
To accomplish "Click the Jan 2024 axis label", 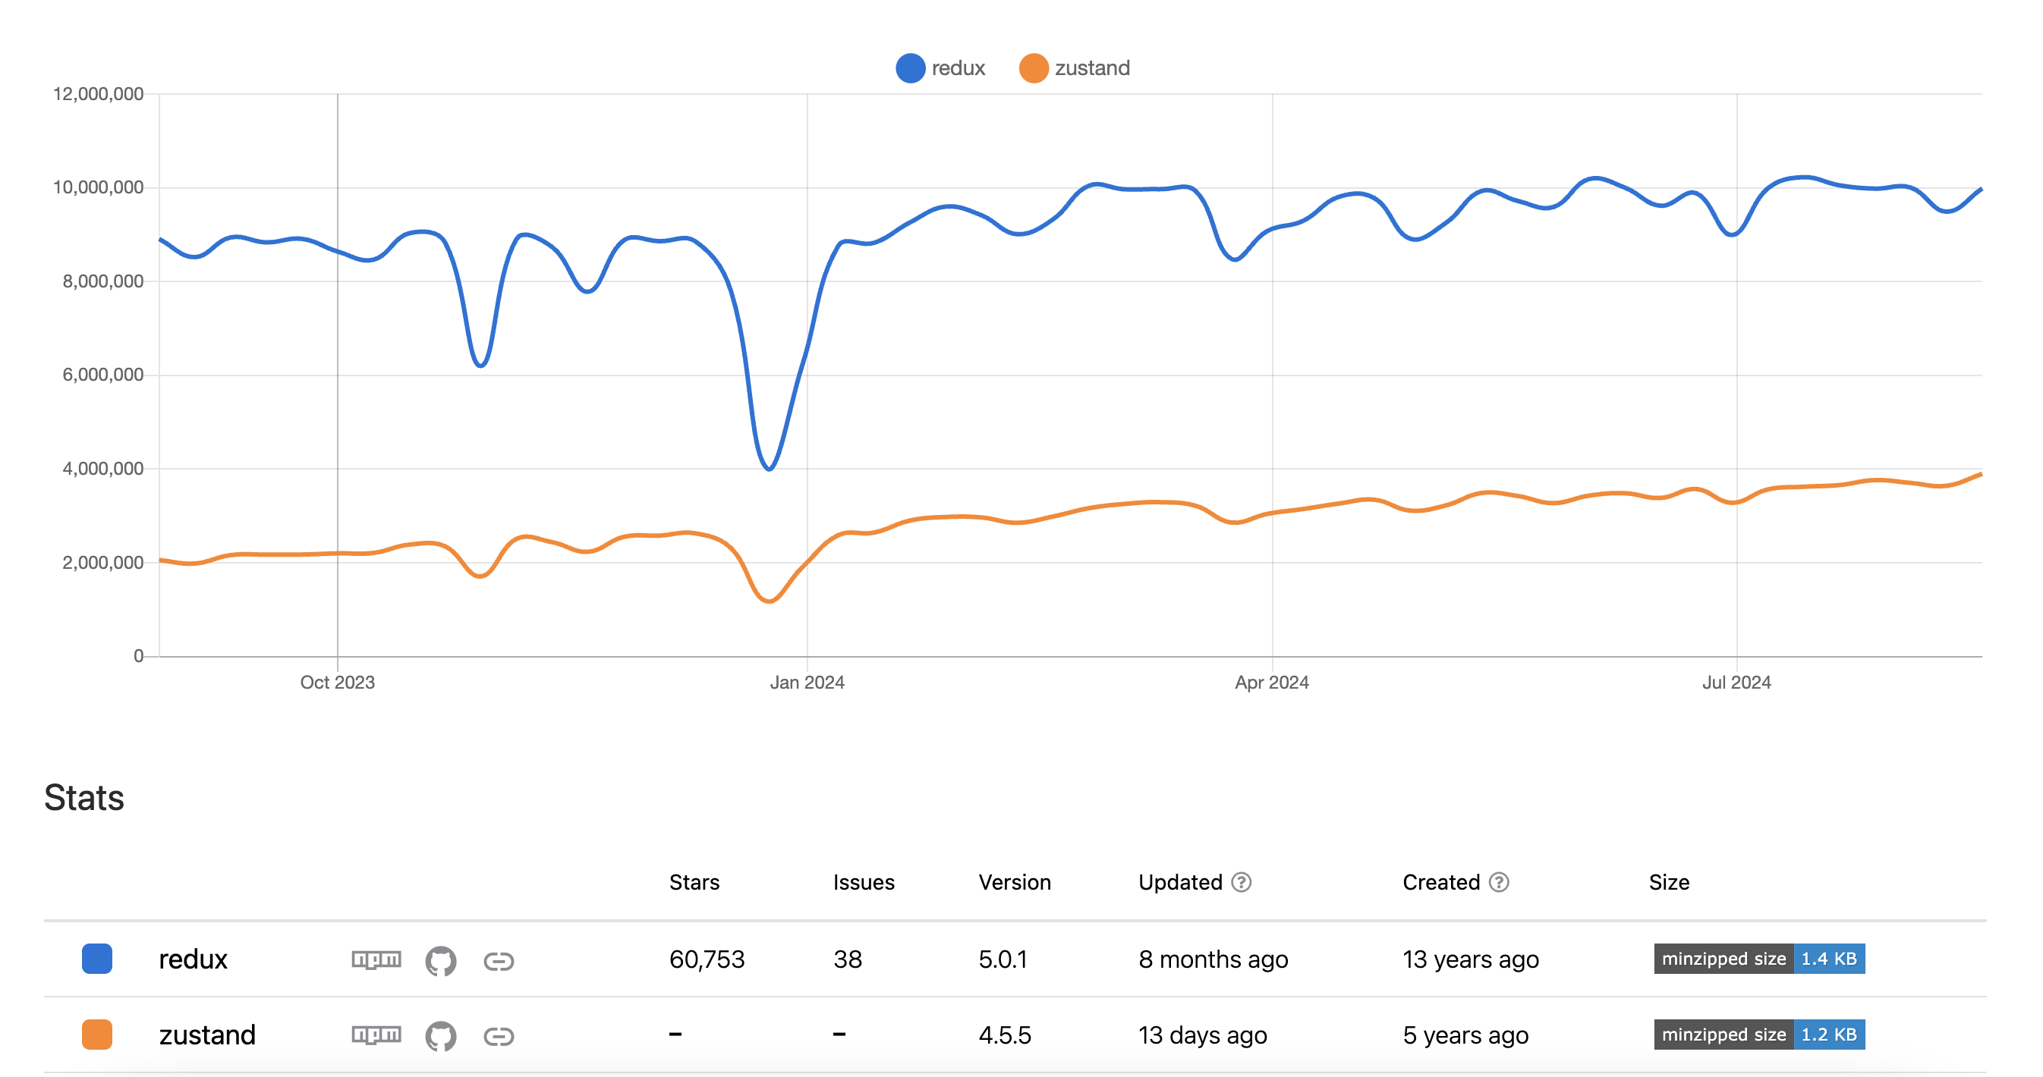I will [807, 683].
